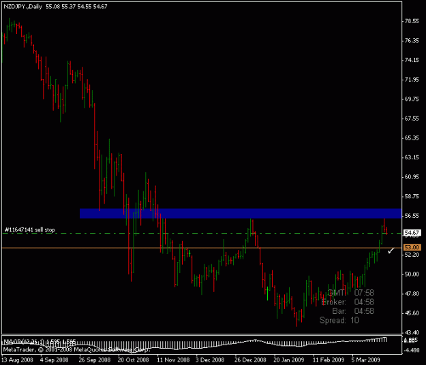The height and width of the screenshot is (365, 426).
Task: Select the orange horizontal line at 53.00
Action: click(201, 248)
